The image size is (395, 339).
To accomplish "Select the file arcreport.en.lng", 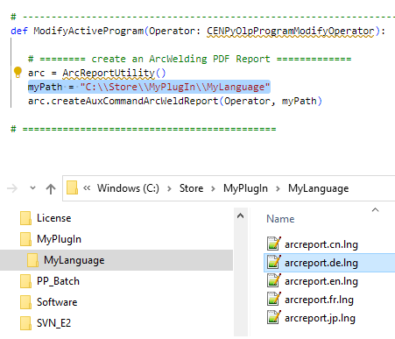I will 321,281.
